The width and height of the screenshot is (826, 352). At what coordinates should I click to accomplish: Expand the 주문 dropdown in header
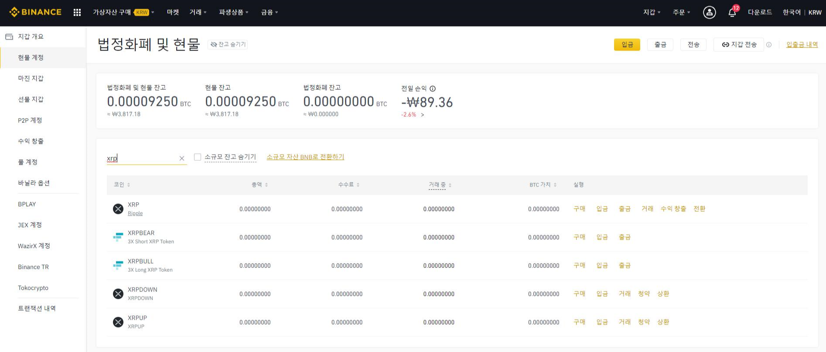681,12
